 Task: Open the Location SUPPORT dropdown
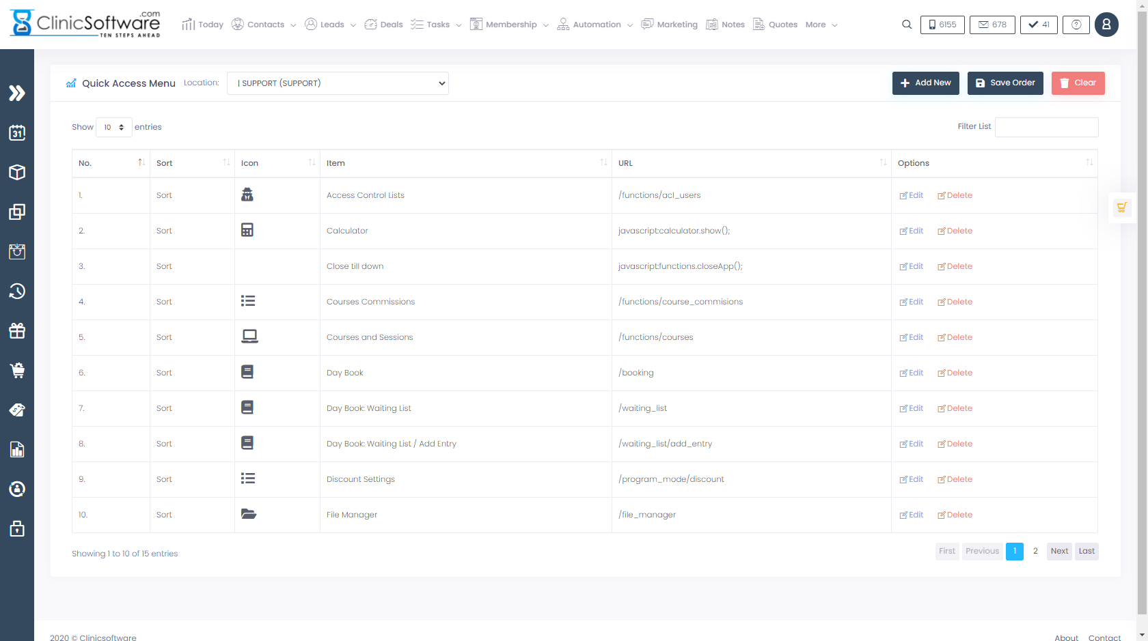pyautogui.click(x=338, y=83)
